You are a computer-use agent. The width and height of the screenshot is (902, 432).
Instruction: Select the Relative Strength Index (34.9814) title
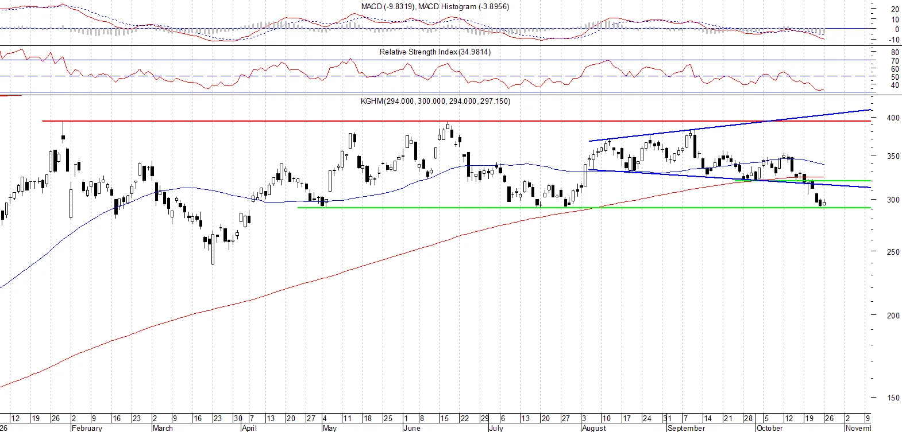[435, 52]
